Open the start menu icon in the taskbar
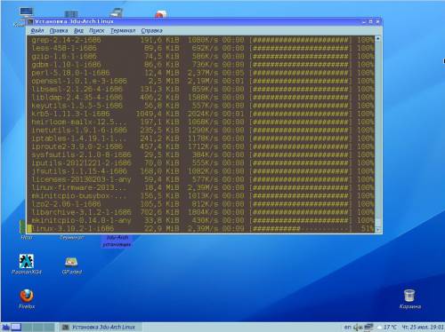The width and height of the screenshot is (445, 332). 5,328
